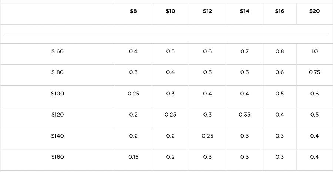Click the $140 row label
The image size is (333, 172).
[57, 136]
